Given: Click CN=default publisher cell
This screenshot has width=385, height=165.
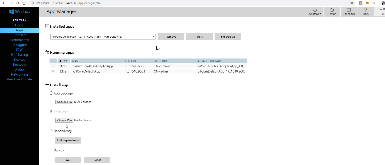Looking at the screenshot, I should click(x=173, y=66).
